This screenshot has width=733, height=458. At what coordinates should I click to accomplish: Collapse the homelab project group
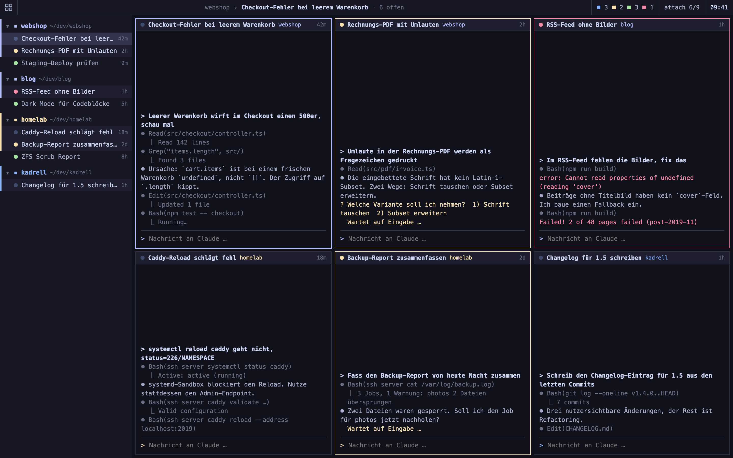pos(8,120)
